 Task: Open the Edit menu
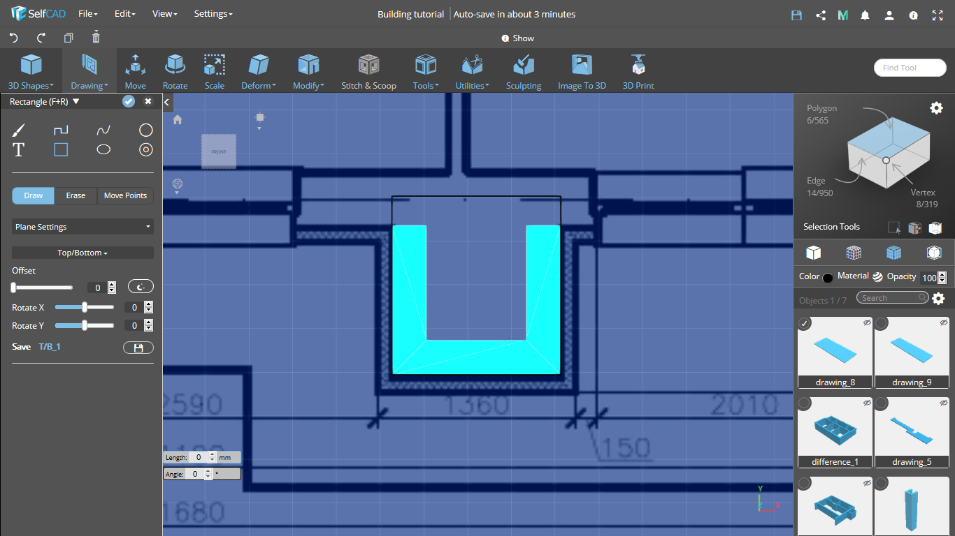point(124,14)
